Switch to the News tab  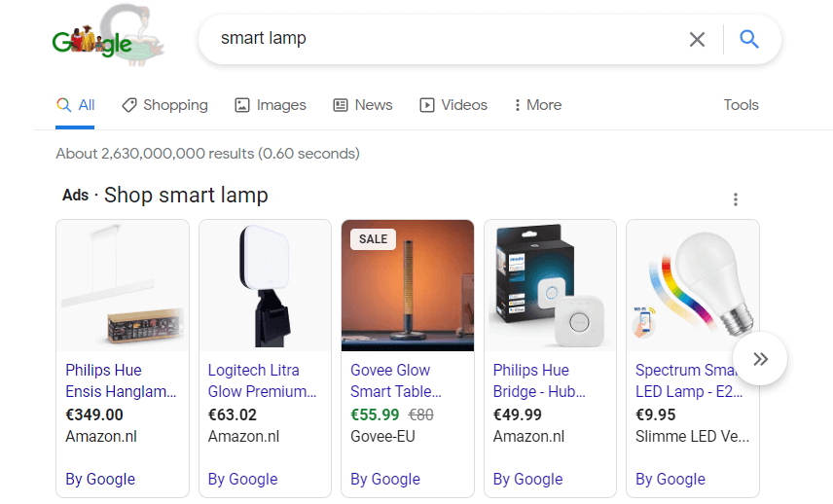coord(363,105)
